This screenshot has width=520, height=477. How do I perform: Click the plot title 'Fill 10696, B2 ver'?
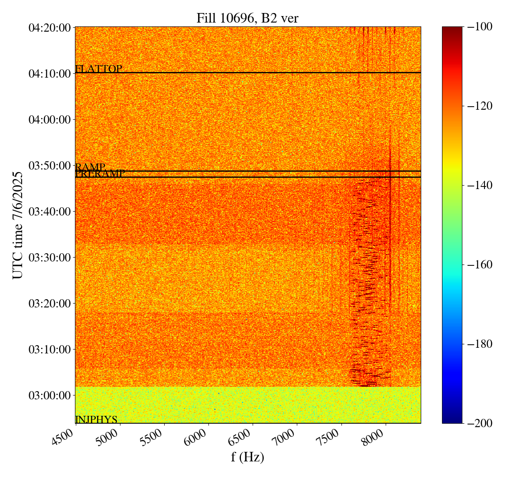(x=247, y=18)
